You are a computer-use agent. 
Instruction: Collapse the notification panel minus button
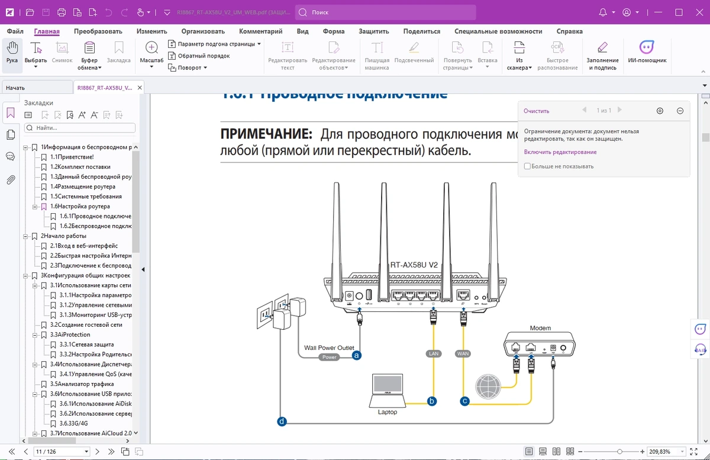point(680,111)
